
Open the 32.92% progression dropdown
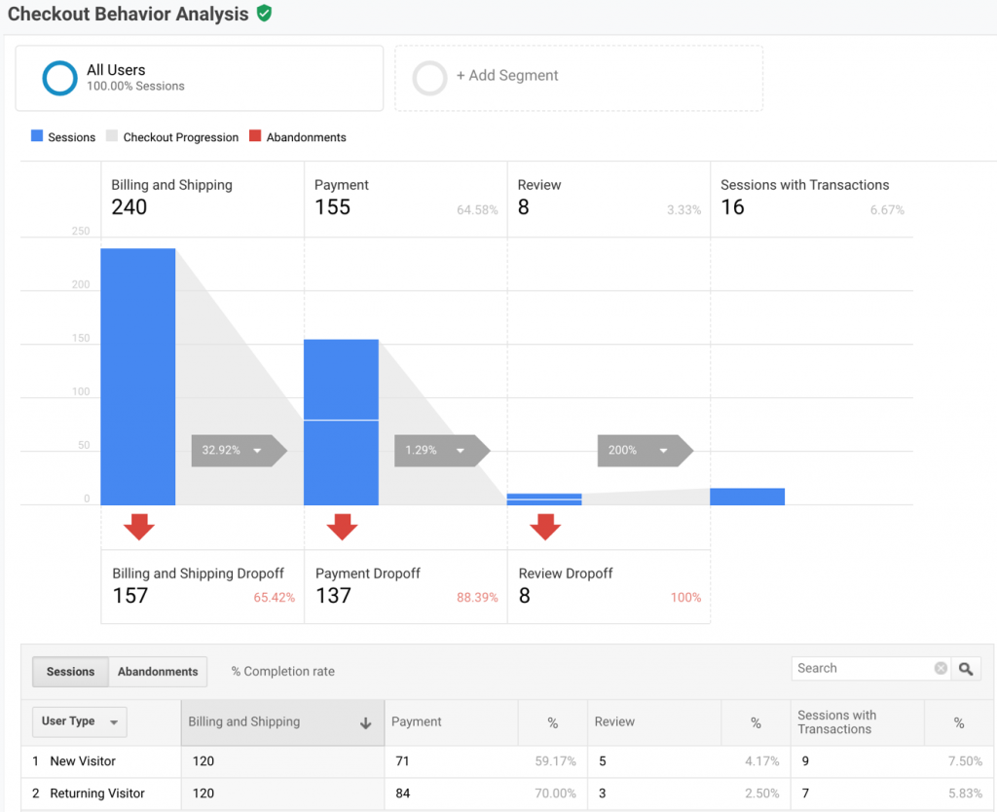point(257,451)
